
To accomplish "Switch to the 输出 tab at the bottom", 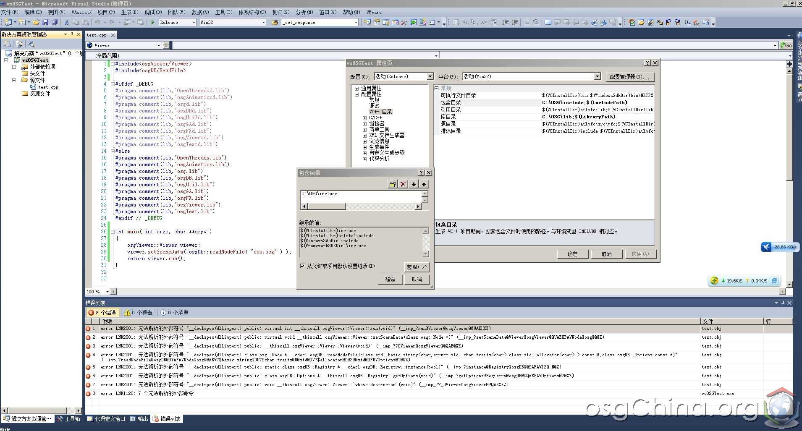I will 139,419.
